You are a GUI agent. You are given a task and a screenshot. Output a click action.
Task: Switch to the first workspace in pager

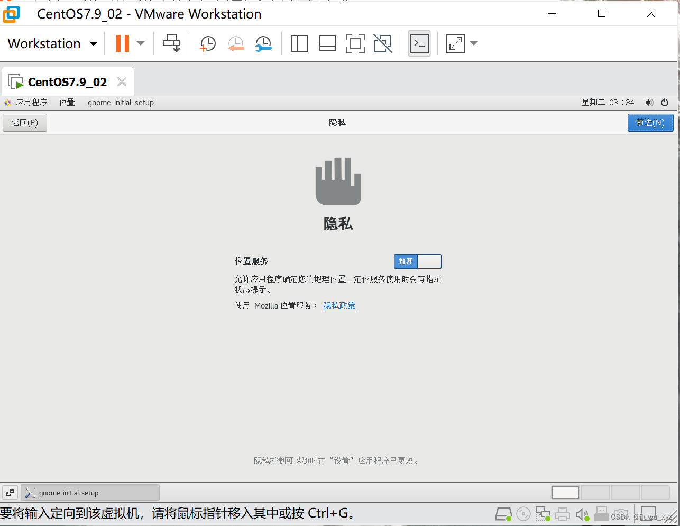(565, 493)
